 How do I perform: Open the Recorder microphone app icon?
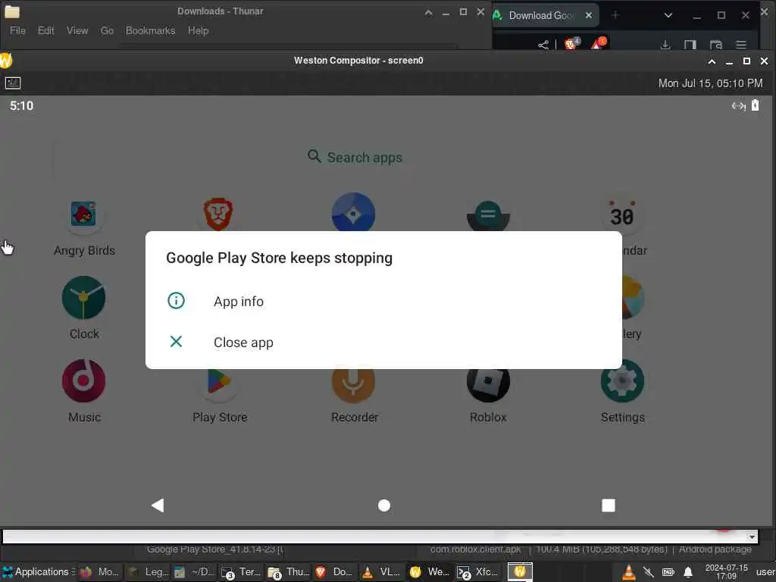[x=353, y=383]
